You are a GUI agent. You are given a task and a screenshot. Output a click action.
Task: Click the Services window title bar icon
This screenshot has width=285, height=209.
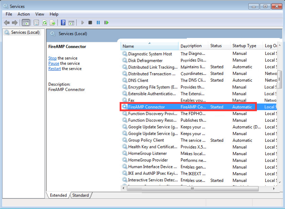[x=6, y=6]
